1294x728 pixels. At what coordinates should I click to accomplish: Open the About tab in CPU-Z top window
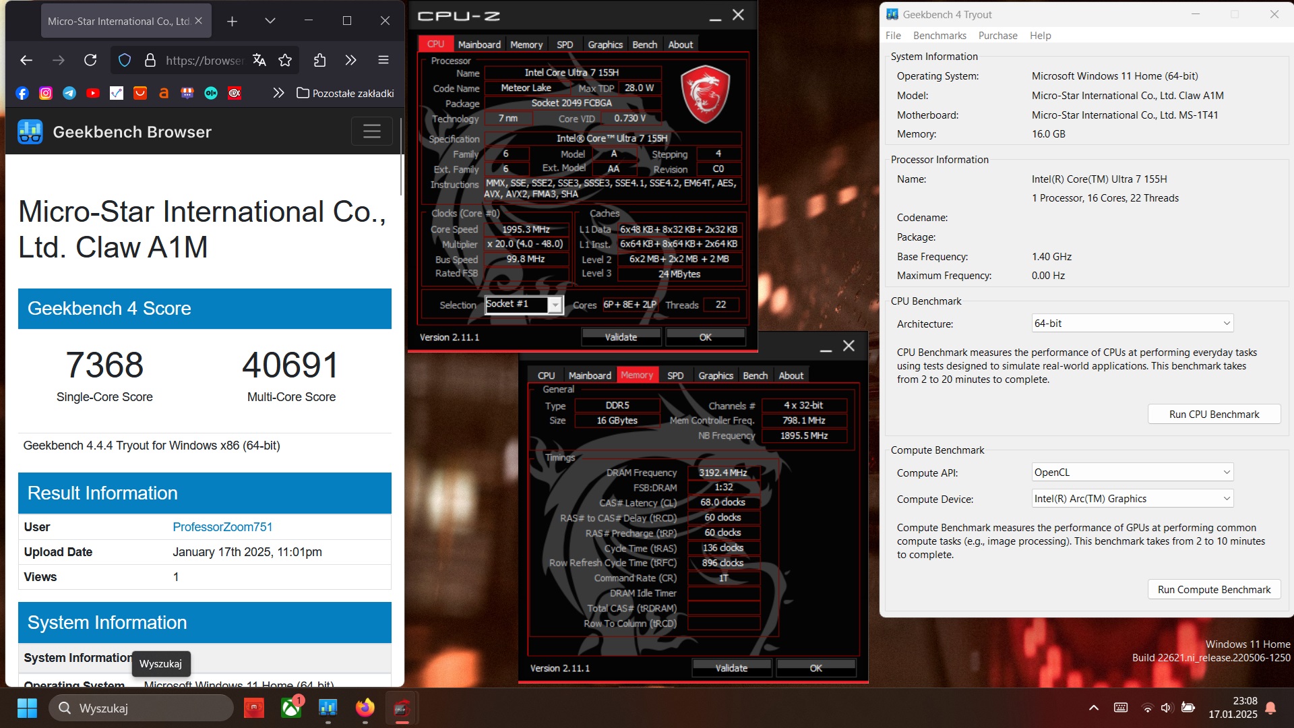[x=681, y=44]
